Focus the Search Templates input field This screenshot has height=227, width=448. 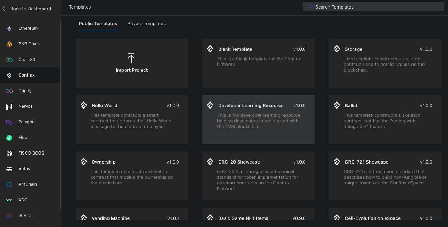pos(376,7)
